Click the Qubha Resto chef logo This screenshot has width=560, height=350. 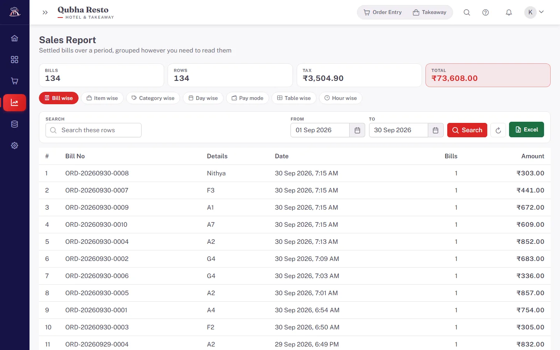(15, 12)
